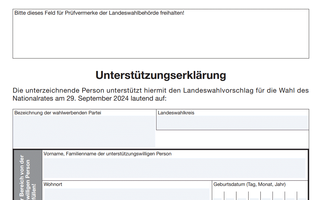Select the Wohnort input field
319x200 pixels.
[x=127, y=194]
